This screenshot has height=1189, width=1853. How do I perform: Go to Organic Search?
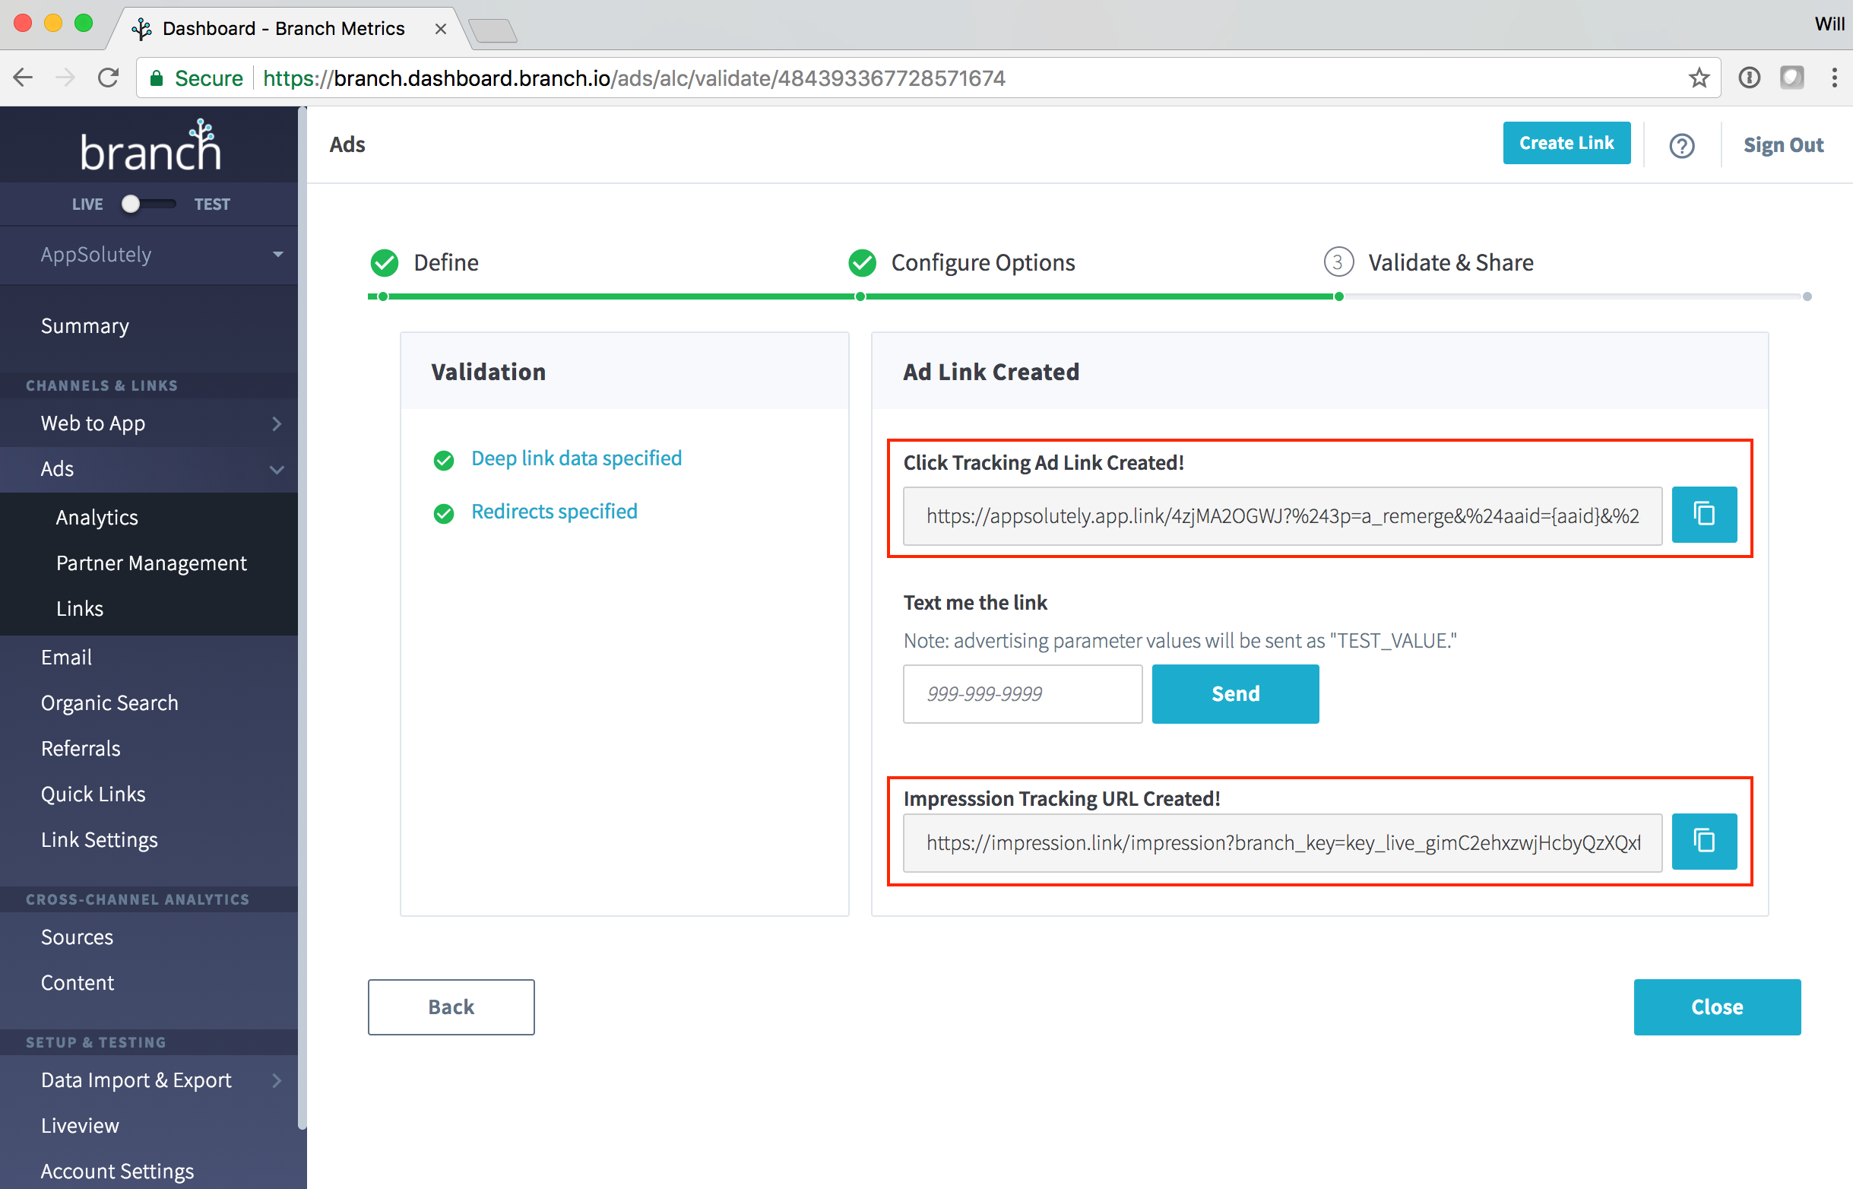coord(109,702)
